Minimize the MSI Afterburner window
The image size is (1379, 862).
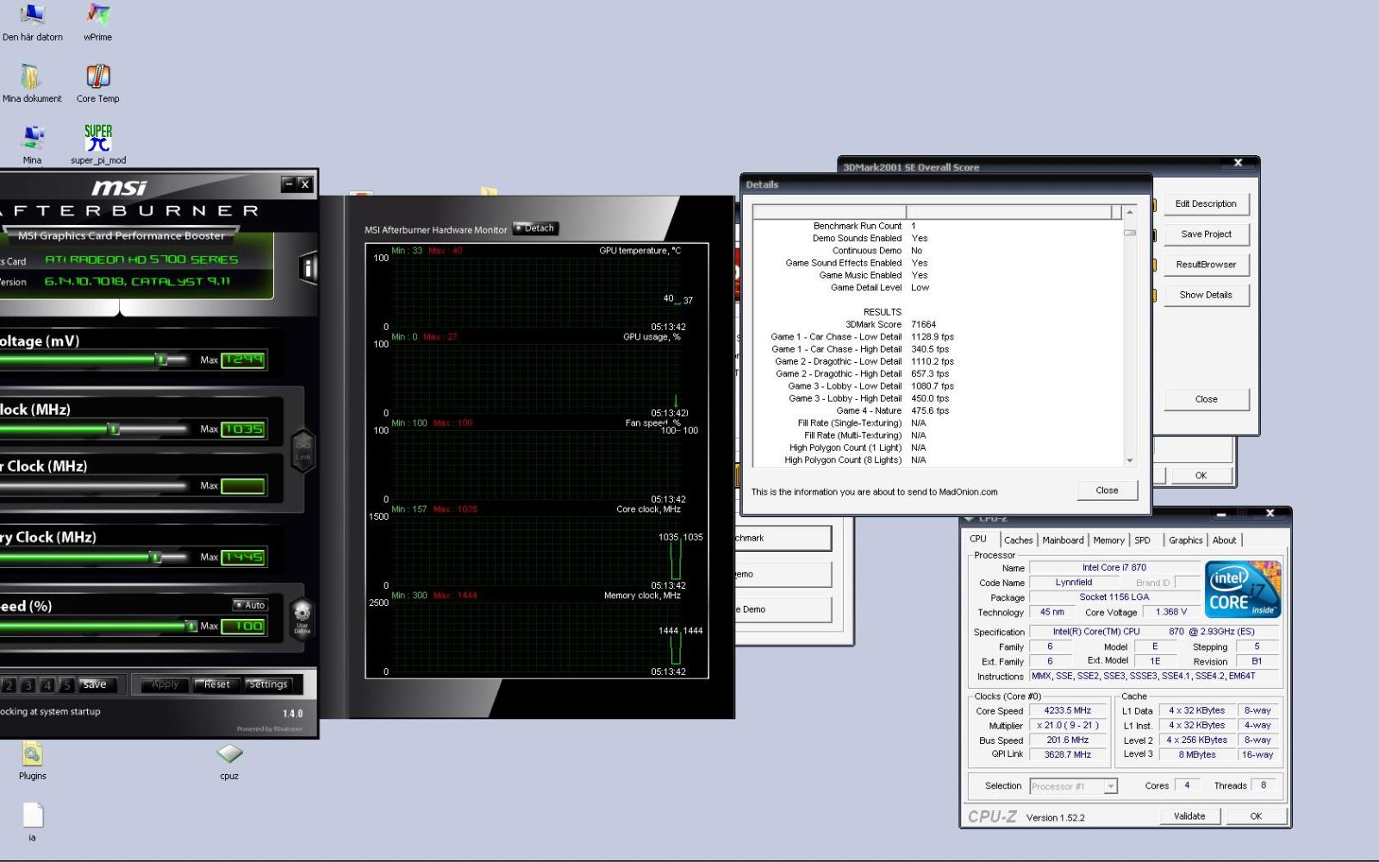click(289, 184)
